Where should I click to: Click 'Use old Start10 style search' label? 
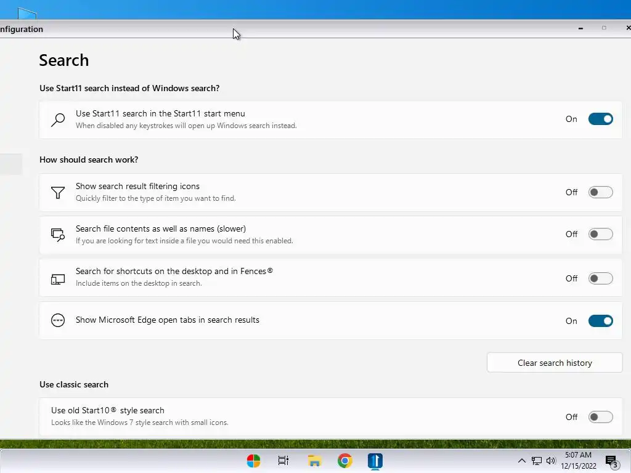[107, 410]
